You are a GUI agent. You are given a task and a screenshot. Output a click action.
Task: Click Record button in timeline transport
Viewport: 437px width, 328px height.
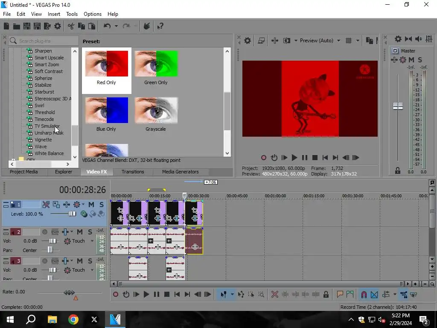click(115, 294)
